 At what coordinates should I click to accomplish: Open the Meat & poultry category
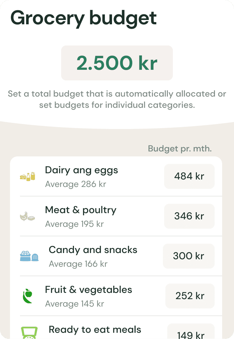pos(80,210)
